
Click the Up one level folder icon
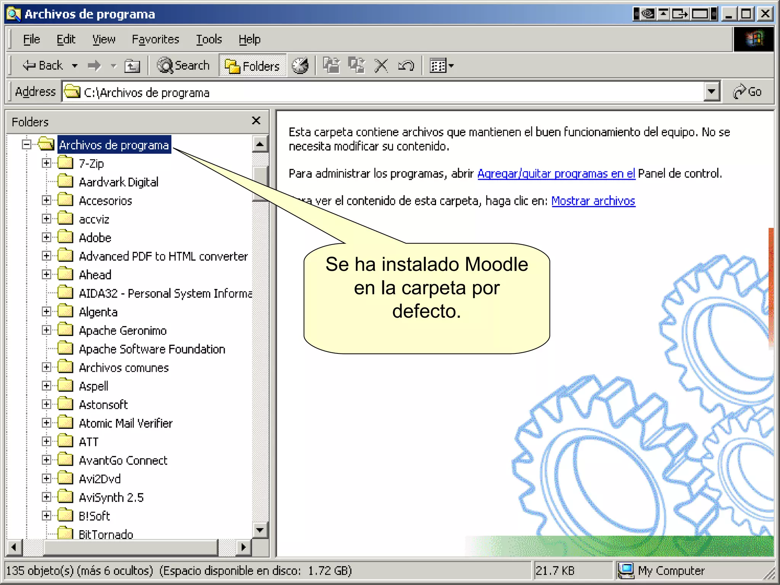point(132,66)
